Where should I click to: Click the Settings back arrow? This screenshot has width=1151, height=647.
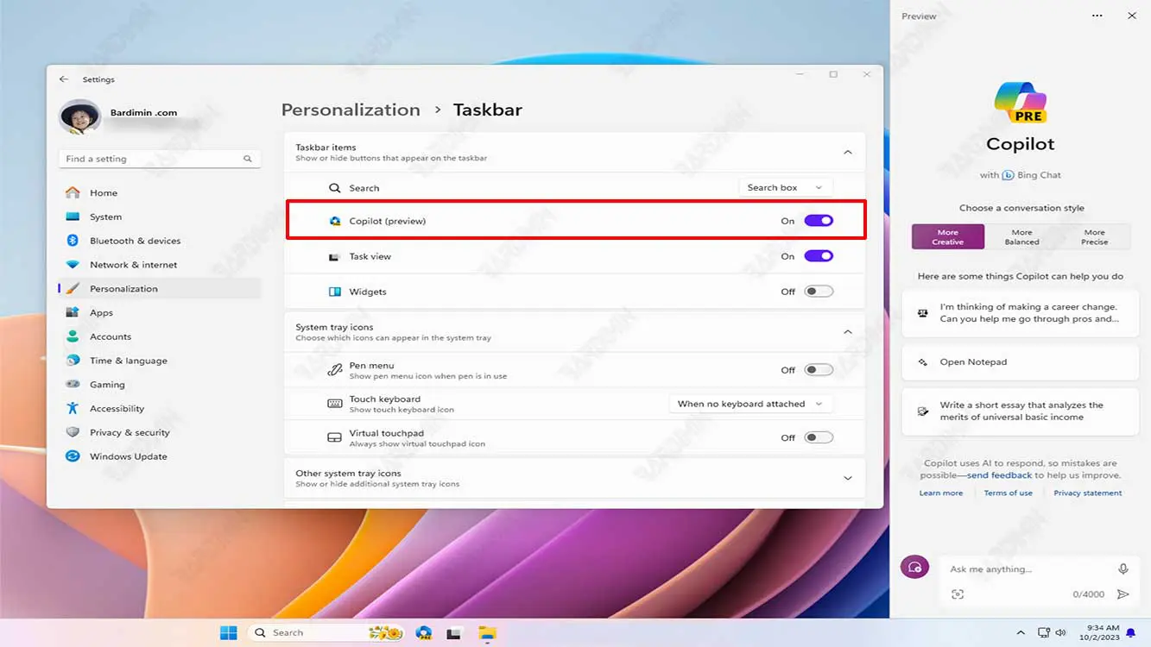coord(64,79)
